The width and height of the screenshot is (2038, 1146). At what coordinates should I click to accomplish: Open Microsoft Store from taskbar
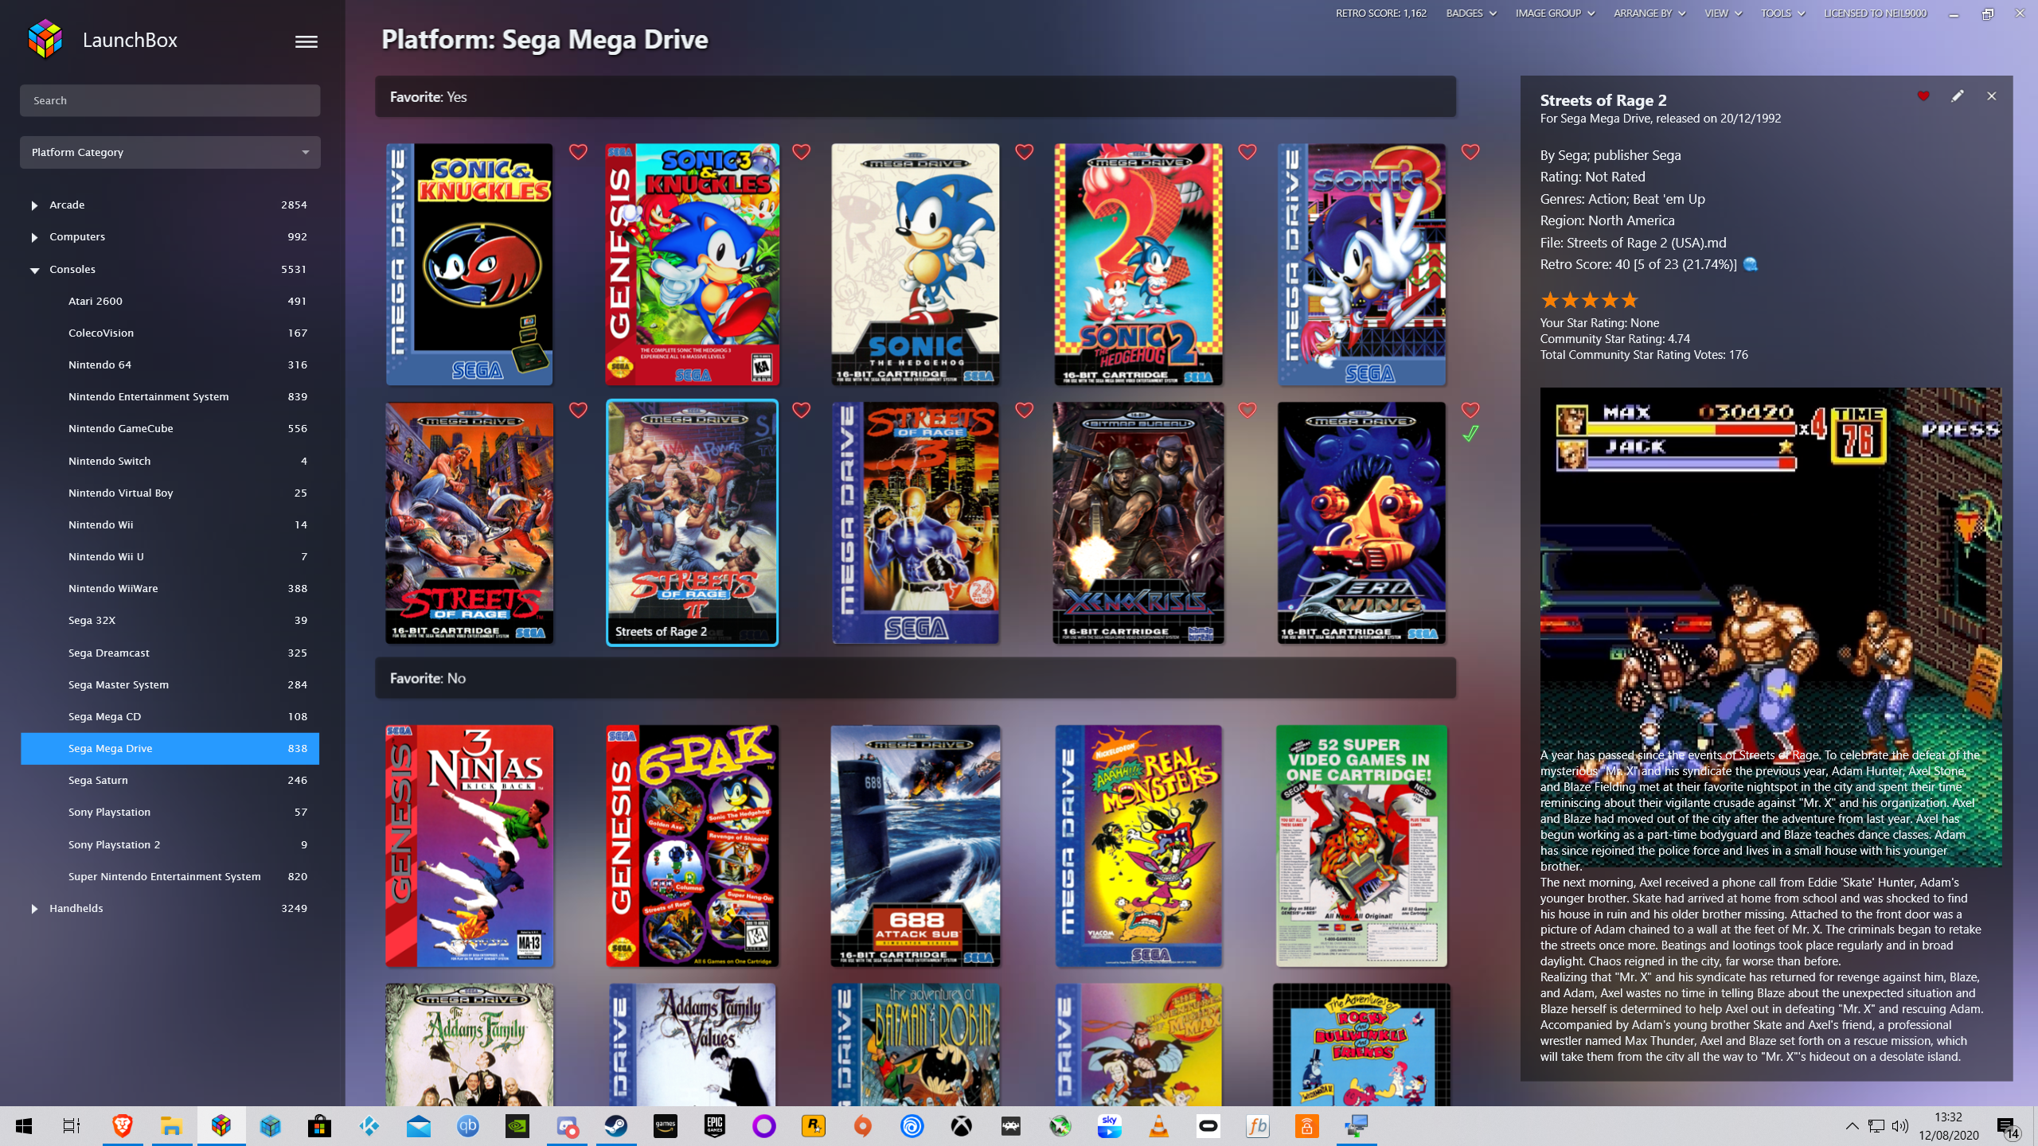pyautogui.click(x=319, y=1126)
